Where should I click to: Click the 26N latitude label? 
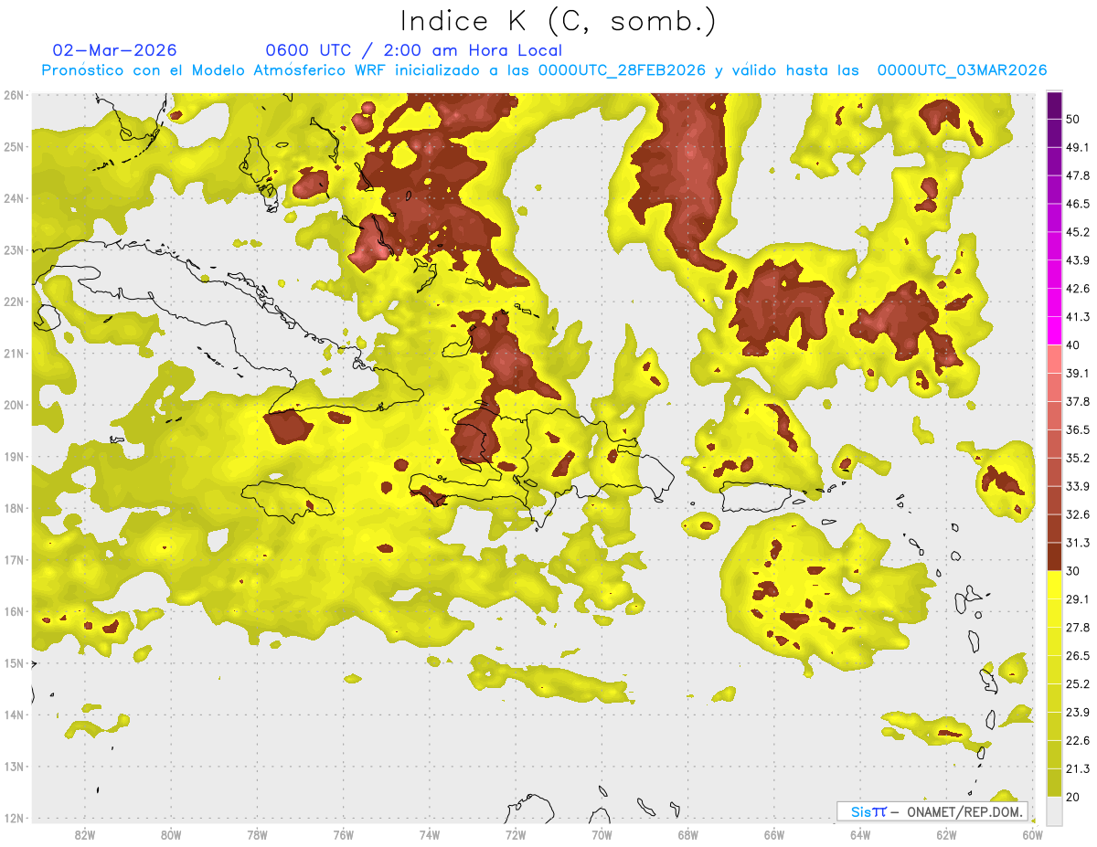[14, 95]
